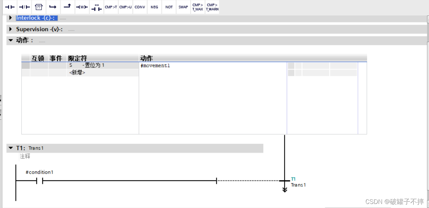This screenshot has width=429, height=208.
Task: Expand the Interlock -(c)- section
Action: (x=10, y=18)
